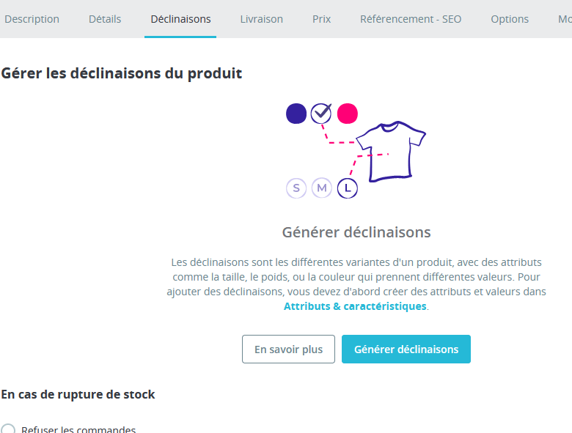Click the Gérer les déclinaisons du produit heading
The width and height of the screenshot is (572, 433).
[x=122, y=73]
